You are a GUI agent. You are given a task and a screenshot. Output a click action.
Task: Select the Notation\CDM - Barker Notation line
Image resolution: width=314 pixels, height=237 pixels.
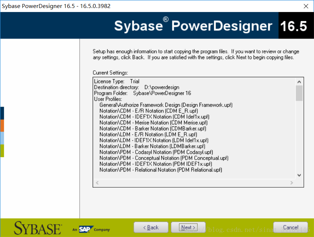(x=153, y=128)
